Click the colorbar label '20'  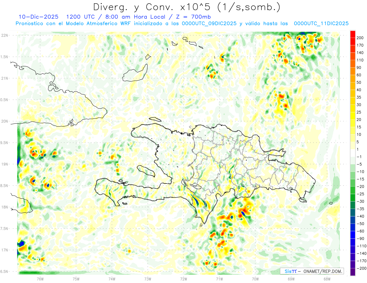[359, 119]
